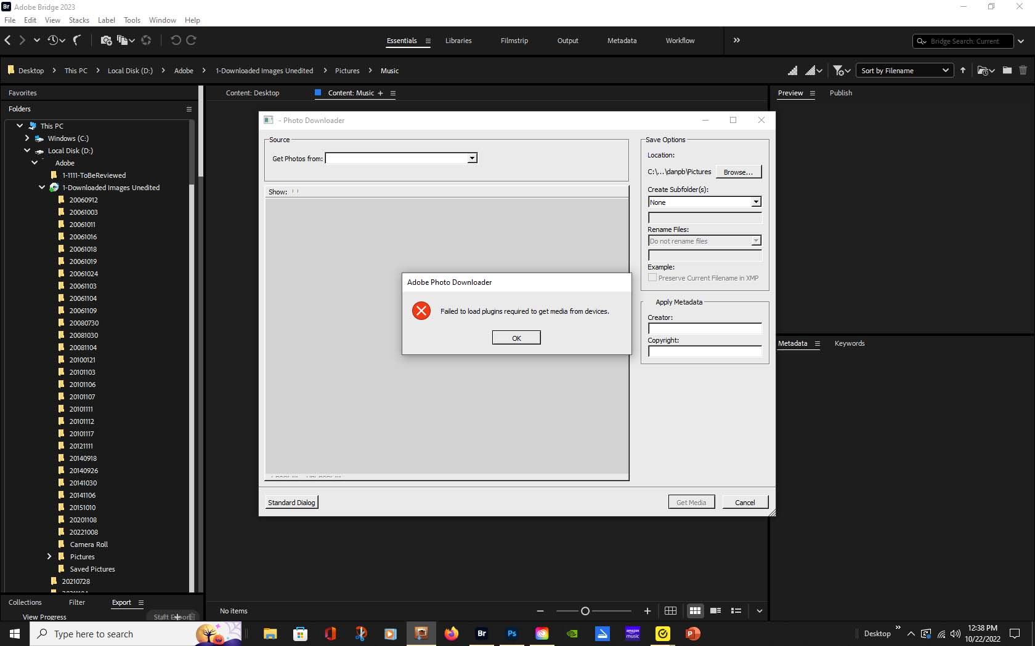
Task: Open Firefox from the taskbar
Action: coord(451,634)
